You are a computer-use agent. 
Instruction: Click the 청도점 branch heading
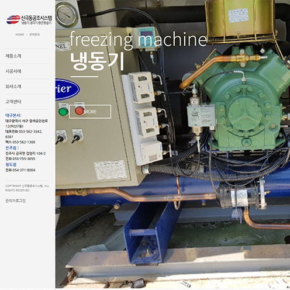(11, 164)
